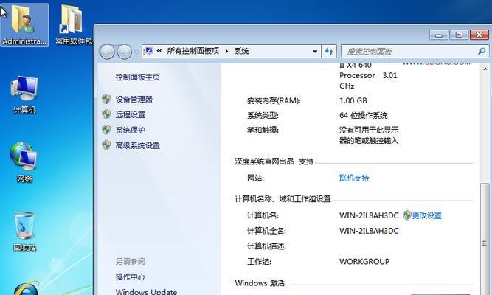Click the 系统 breadcrumb item
This screenshot has width=492, height=295.
242,51
